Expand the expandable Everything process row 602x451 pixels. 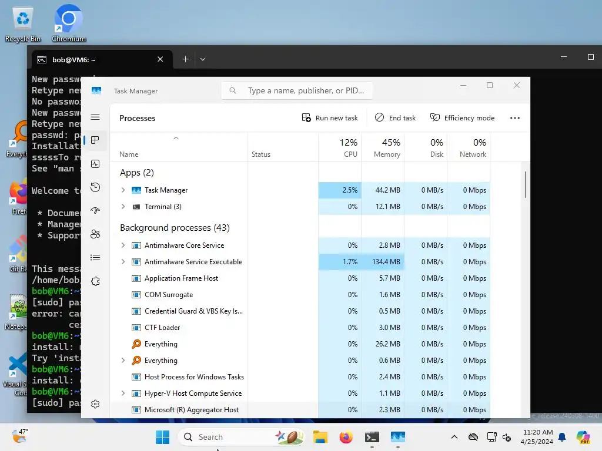click(123, 360)
